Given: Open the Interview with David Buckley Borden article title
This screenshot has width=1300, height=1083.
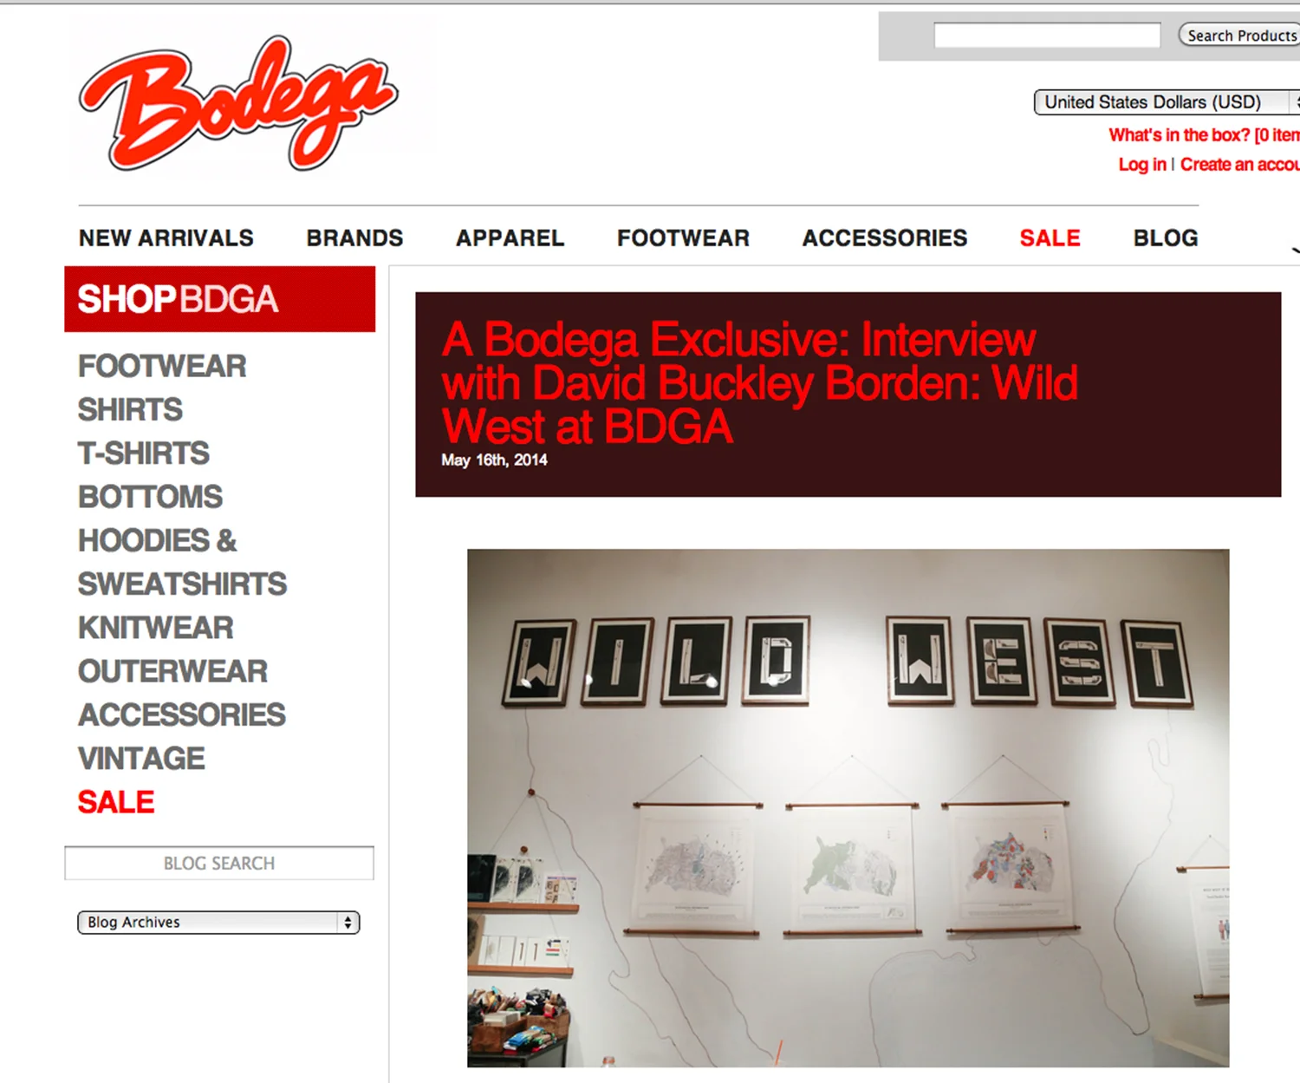Looking at the screenshot, I should pyautogui.click(x=760, y=382).
